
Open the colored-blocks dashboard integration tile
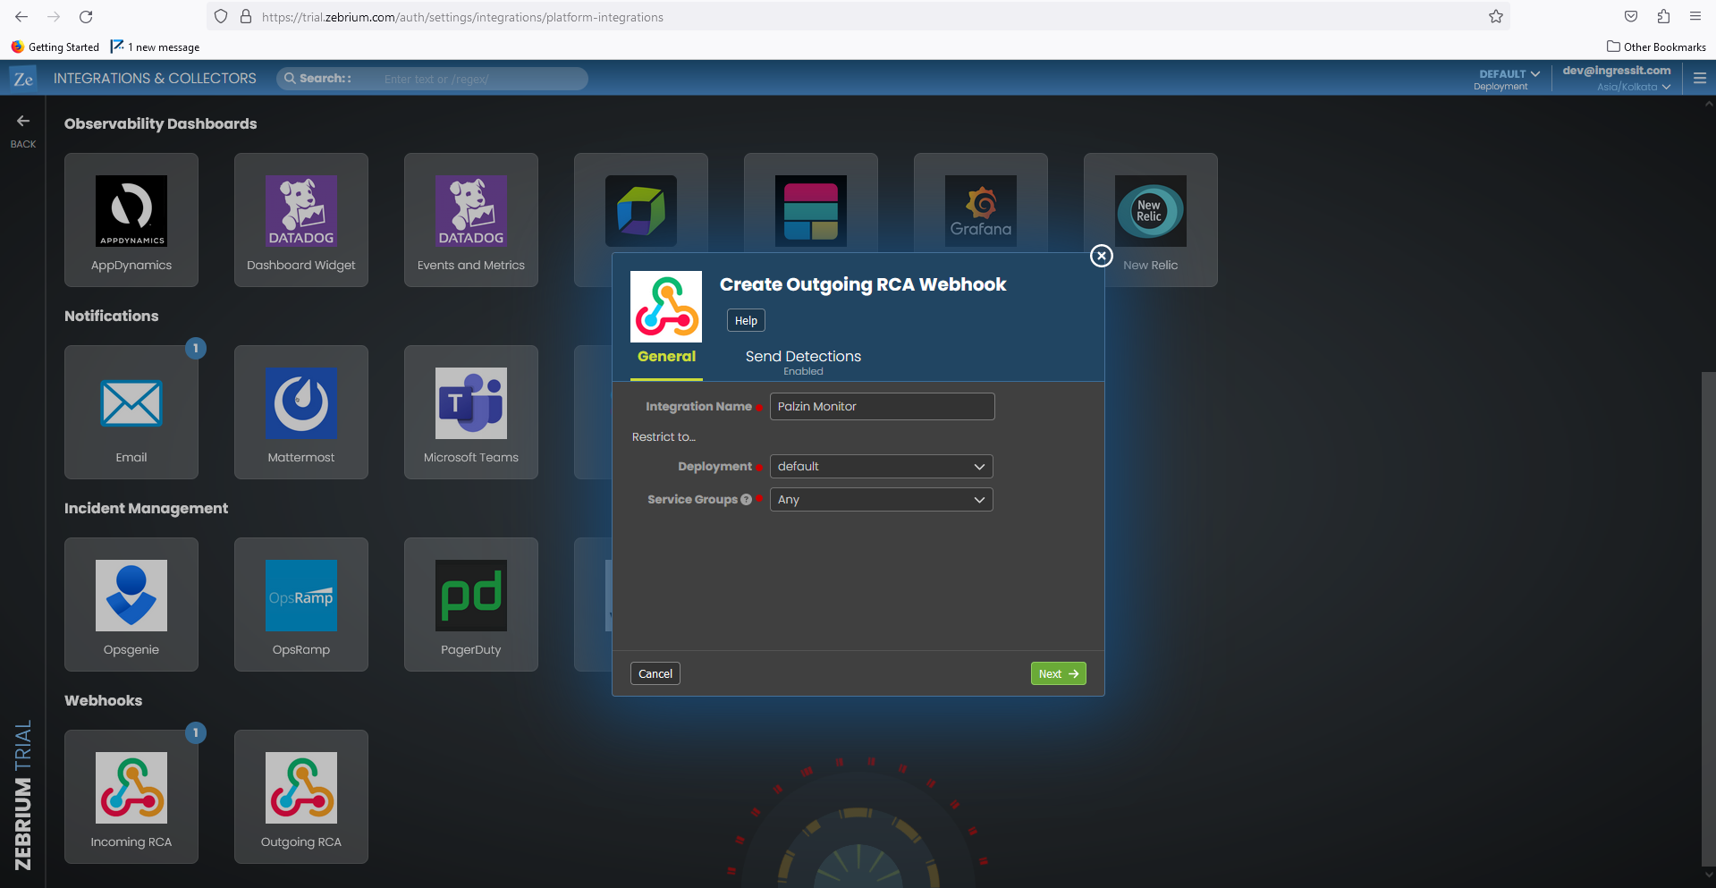click(811, 204)
